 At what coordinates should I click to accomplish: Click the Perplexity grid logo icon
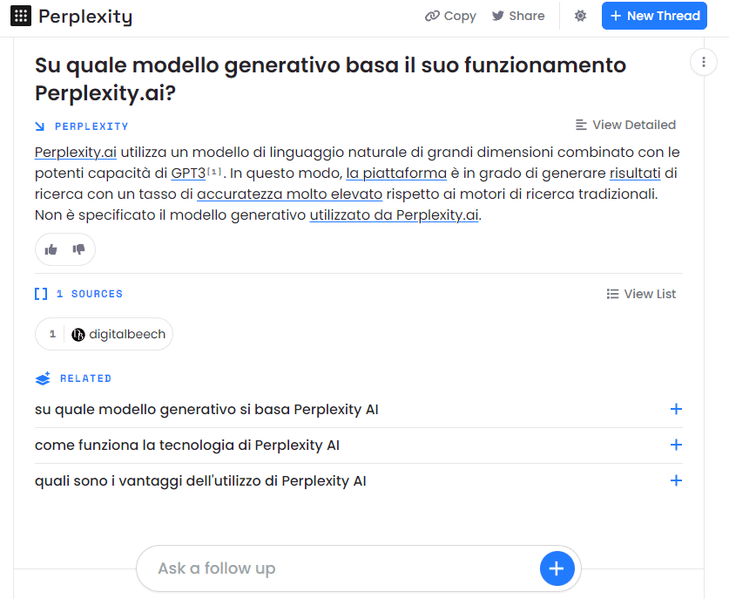tap(22, 16)
